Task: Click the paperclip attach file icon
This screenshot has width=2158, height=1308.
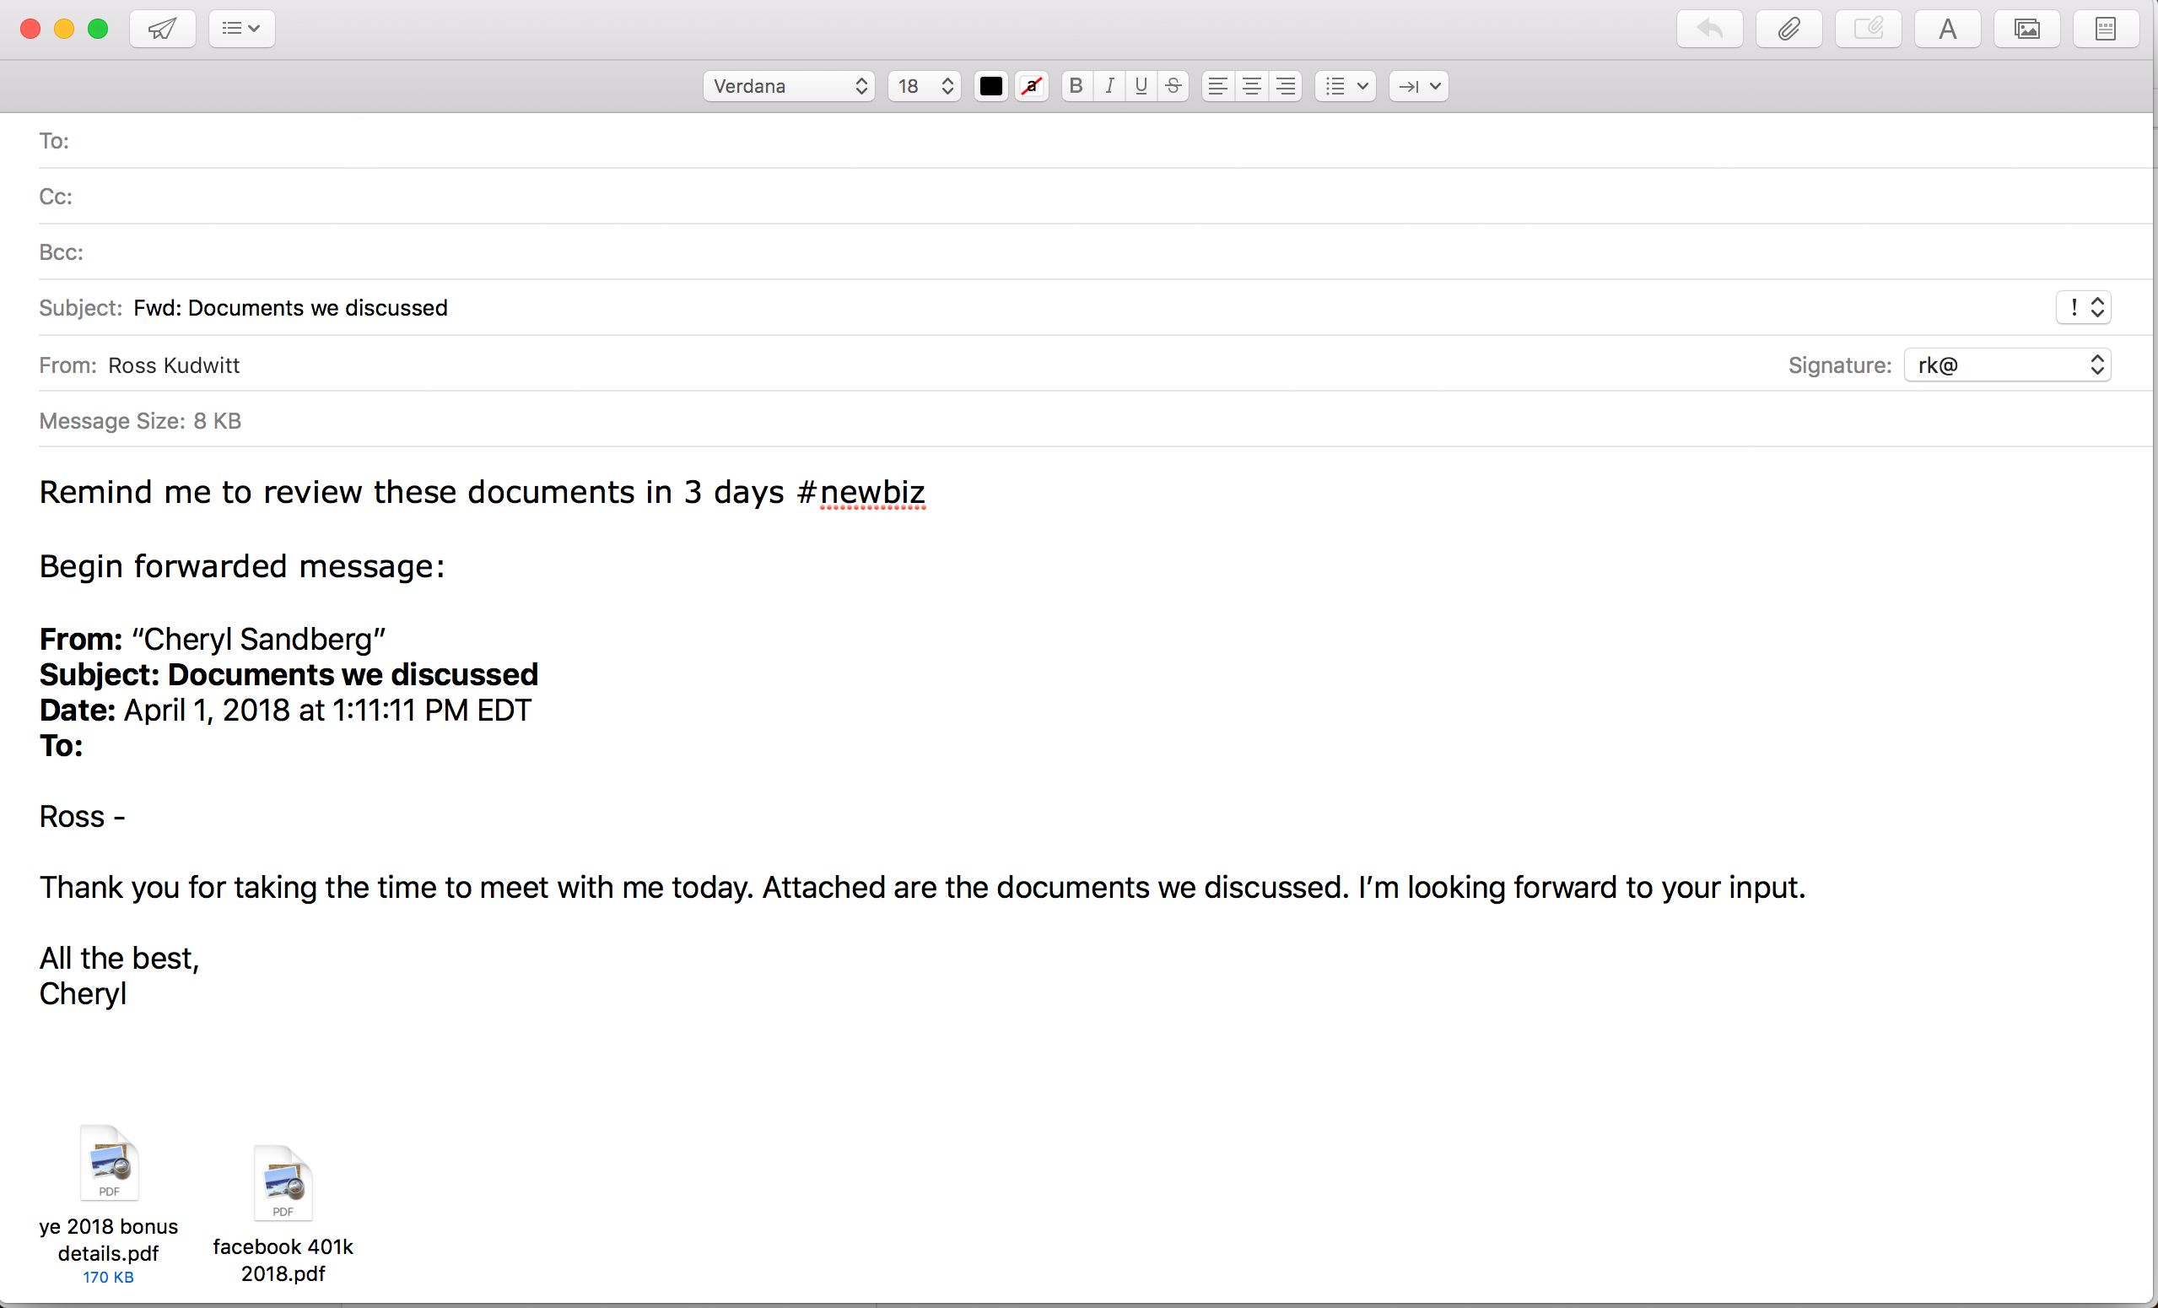Action: (x=1788, y=29)
